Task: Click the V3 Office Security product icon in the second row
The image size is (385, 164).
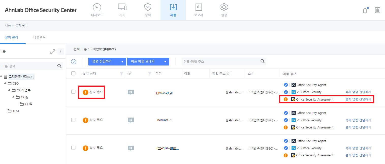Action: tap(294, 120)
